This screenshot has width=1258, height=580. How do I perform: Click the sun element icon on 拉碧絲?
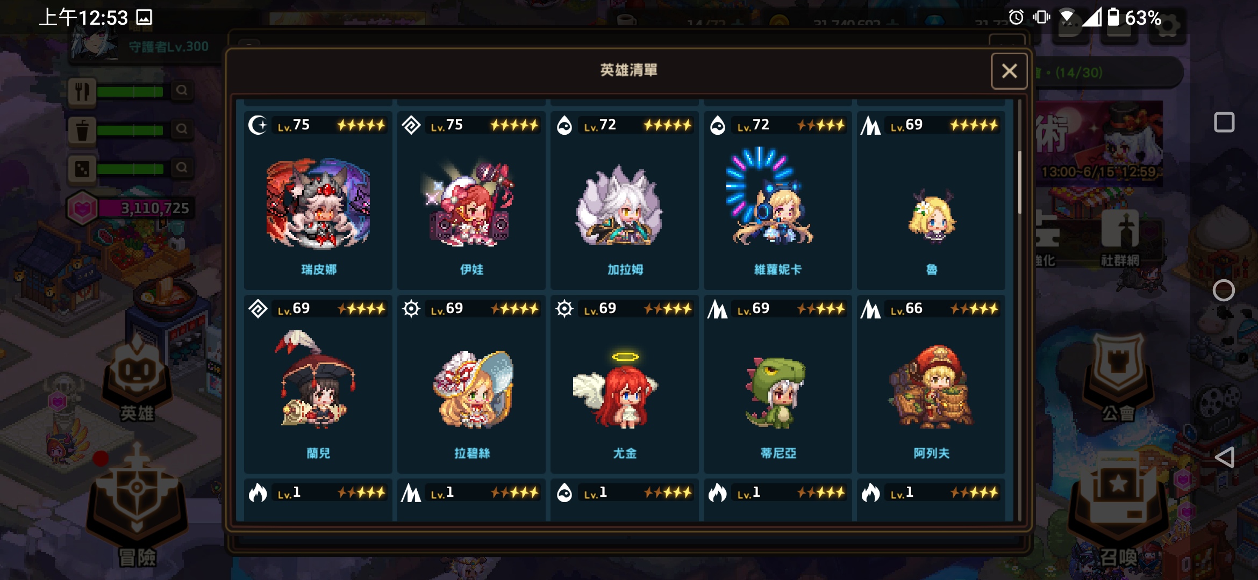pos(411,309)
